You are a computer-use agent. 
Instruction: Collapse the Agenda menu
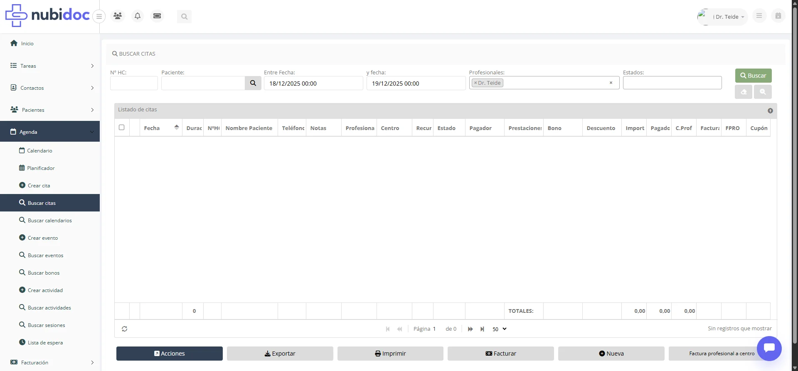tap(50, 132)
